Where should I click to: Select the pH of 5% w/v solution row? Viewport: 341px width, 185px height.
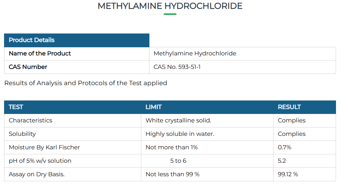[170, 161]
